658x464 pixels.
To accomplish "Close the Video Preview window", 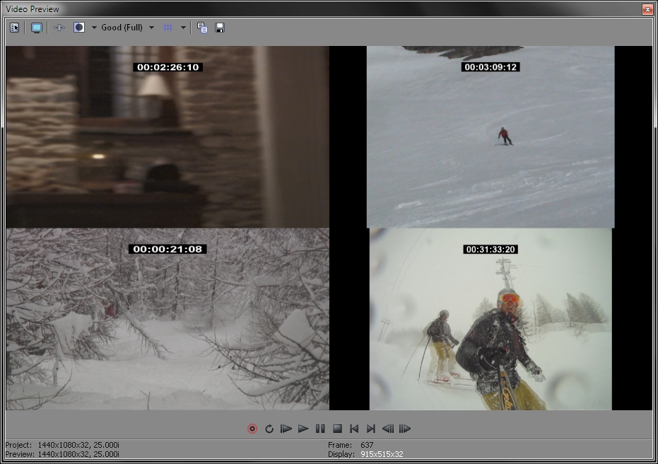I will click(x=647, y=9).
